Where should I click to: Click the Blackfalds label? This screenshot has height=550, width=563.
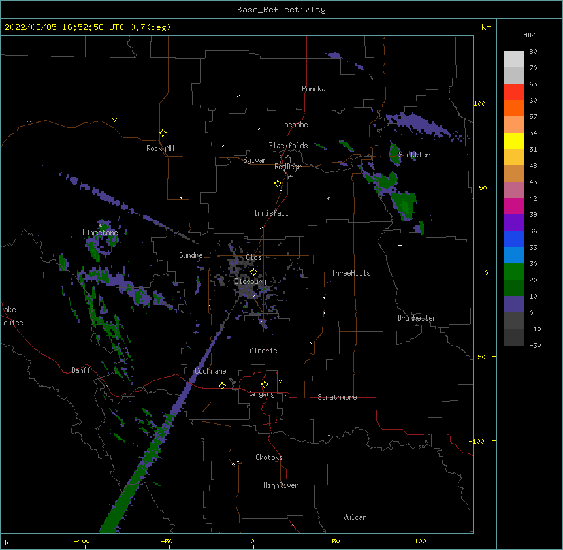point(288,146)
